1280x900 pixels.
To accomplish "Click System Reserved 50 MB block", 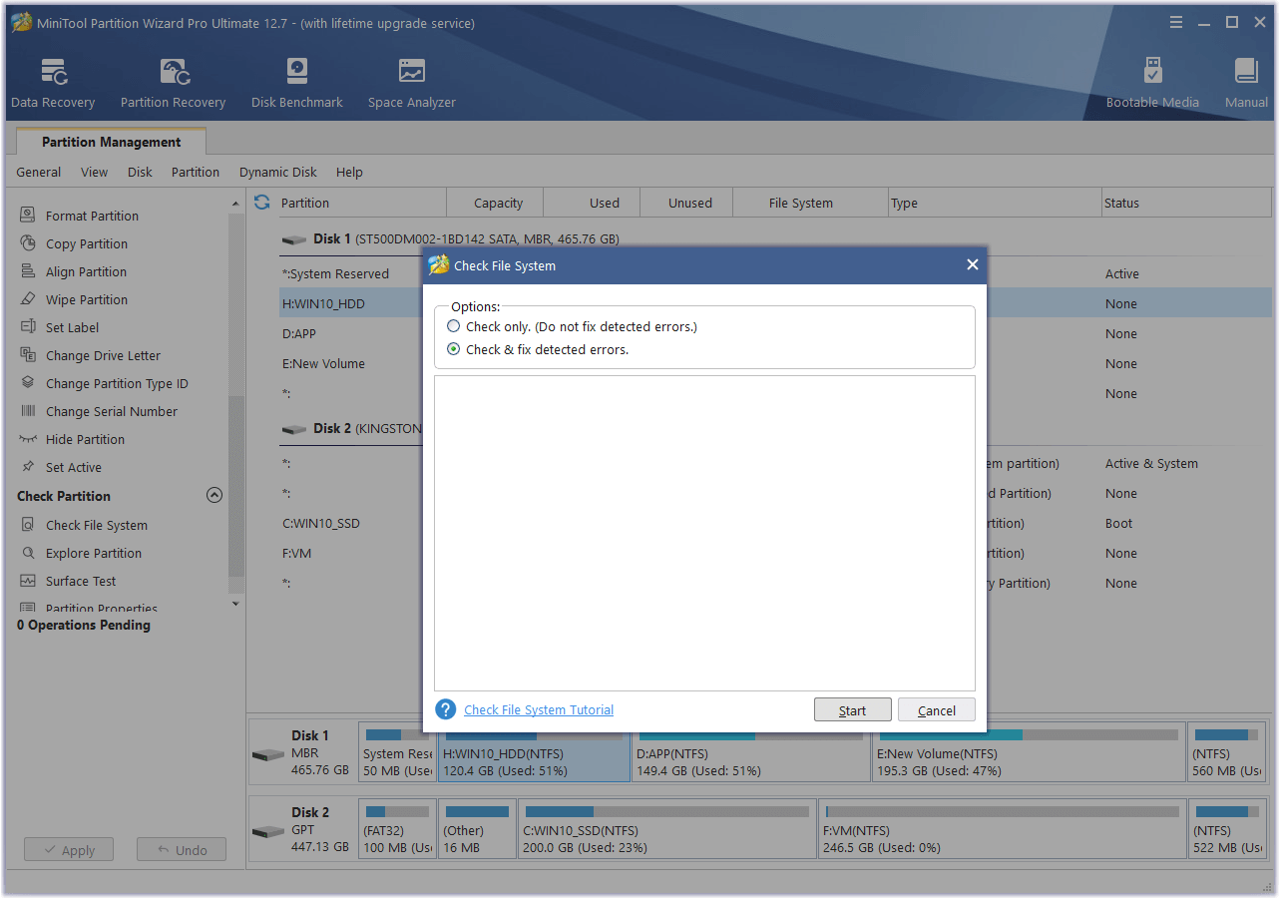I will [x=397, y=752].
